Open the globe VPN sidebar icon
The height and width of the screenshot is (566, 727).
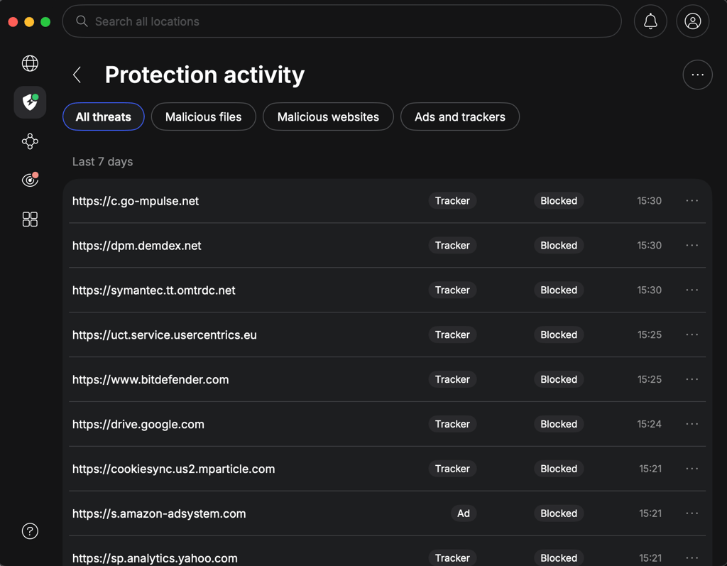pyautogui.click(x=30, y=63)
